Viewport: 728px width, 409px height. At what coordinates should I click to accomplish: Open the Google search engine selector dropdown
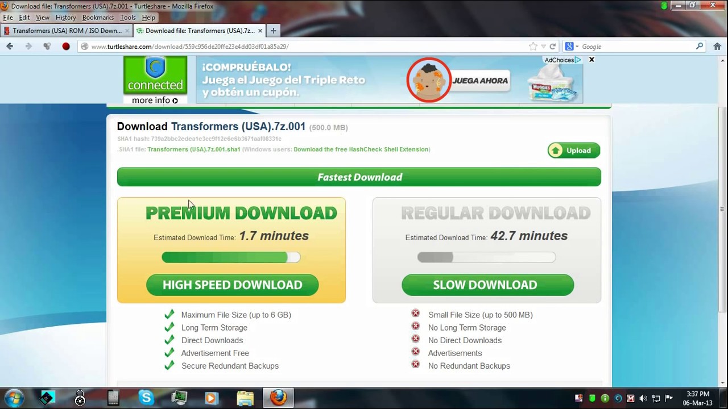pos(572,47)
